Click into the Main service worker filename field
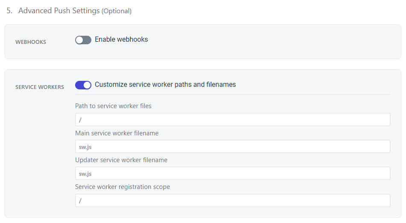 [x=232, y=146]
